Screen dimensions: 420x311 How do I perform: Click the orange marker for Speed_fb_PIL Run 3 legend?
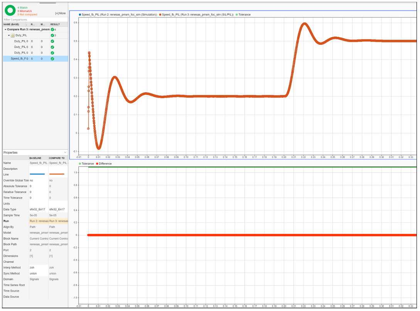point(160,14)
